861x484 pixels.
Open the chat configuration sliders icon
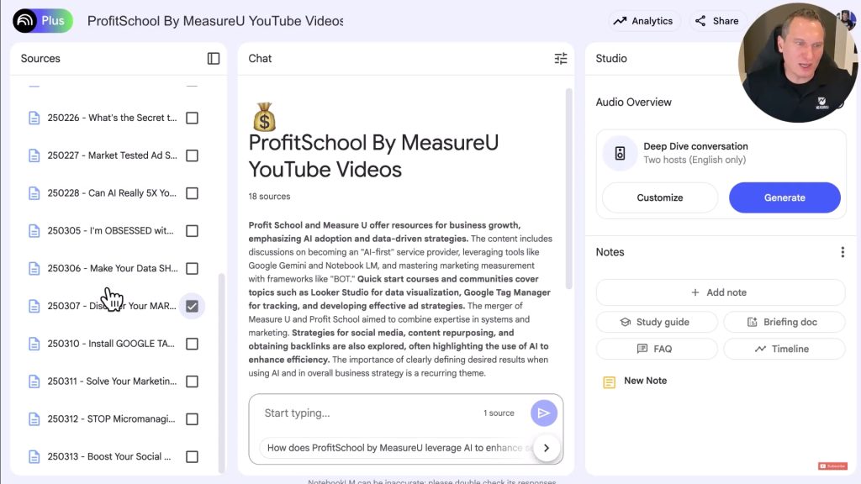(561, 58)
